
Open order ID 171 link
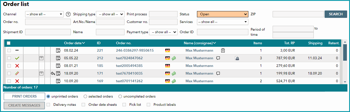click(x=100, y=73)
